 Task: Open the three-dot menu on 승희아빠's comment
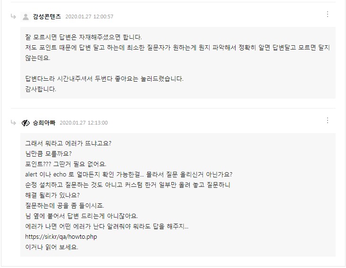[328, 121]
